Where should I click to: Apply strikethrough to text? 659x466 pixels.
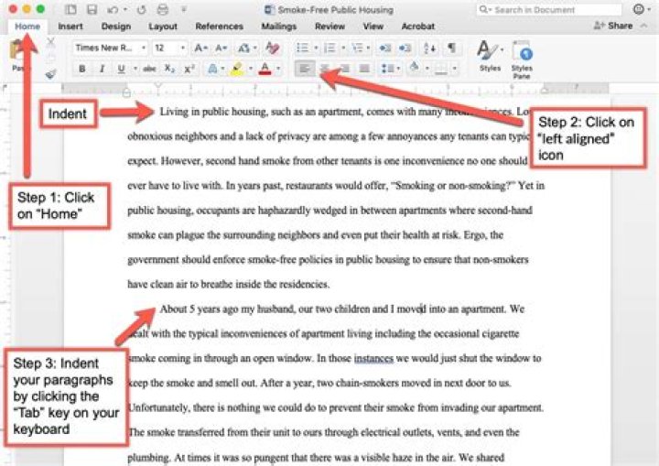click(148, 69)
